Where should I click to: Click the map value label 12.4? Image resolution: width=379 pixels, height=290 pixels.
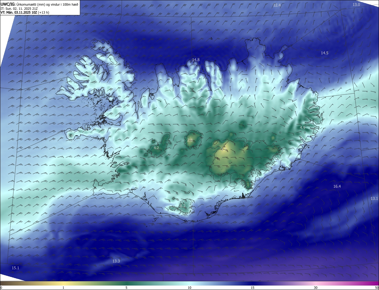277,5
